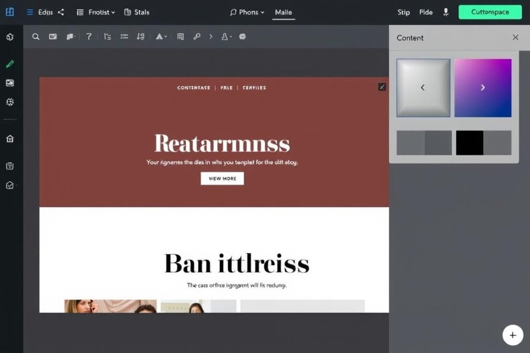Select the Stals menu item

pos(137,12)
